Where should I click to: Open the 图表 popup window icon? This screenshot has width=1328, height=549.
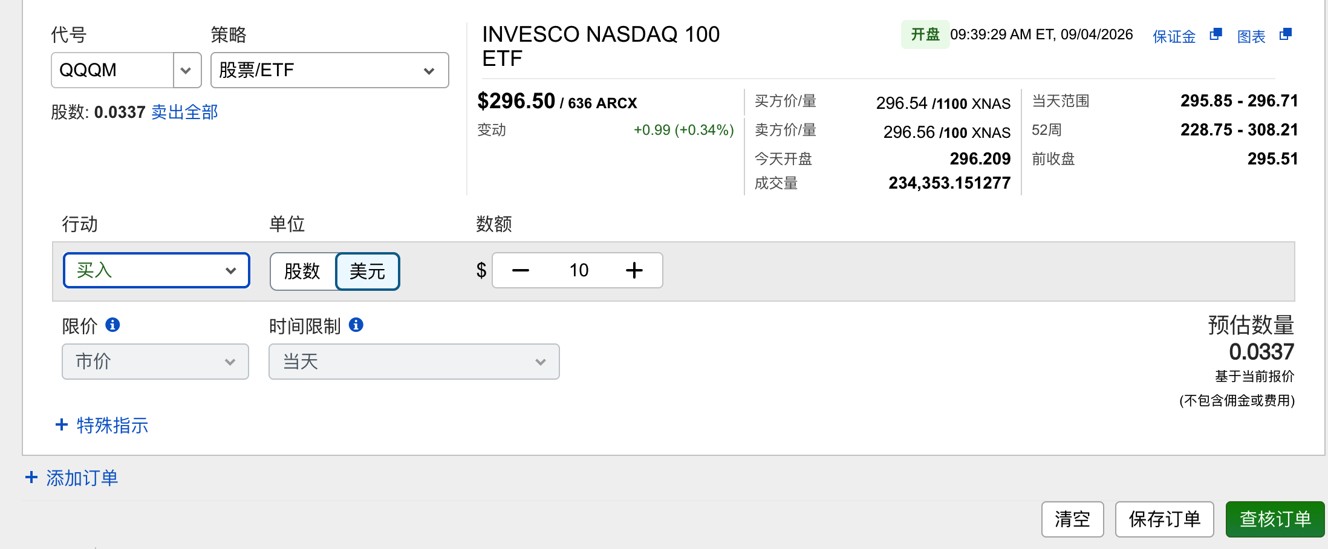coord(1286,34)
